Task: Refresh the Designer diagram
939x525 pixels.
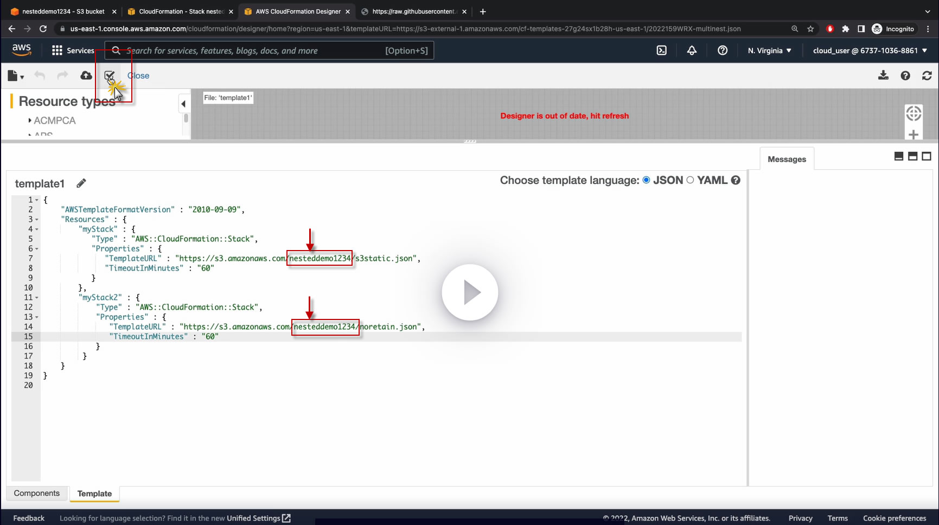Action: (x=927, y=76)
